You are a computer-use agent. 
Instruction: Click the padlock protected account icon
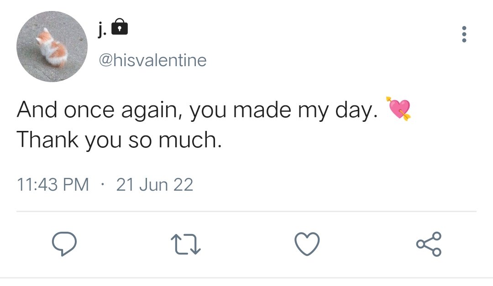[x=120, y=27]
